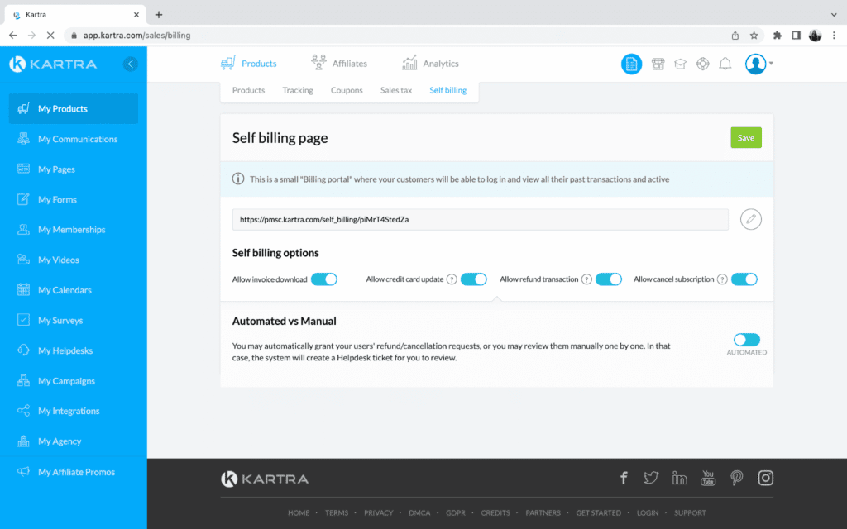Viewport: 847px width, 529px height.
Task: Go to My Agency in the sidebar
Action: coord(74,441)
